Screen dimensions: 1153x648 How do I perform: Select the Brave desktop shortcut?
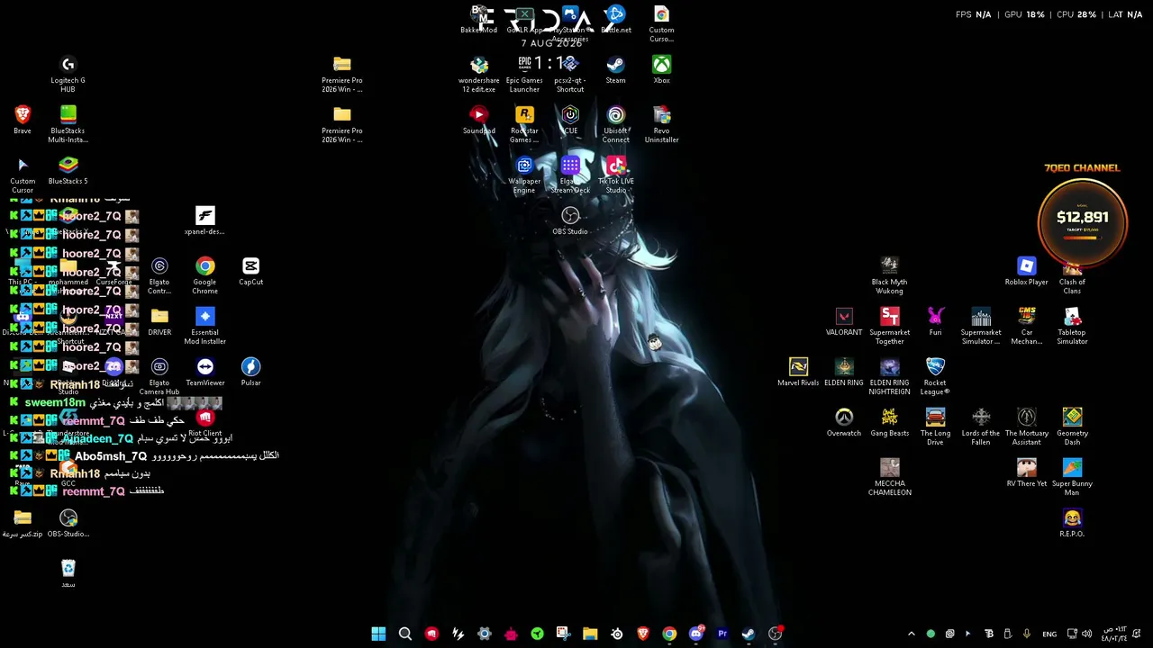pos(23,120)
